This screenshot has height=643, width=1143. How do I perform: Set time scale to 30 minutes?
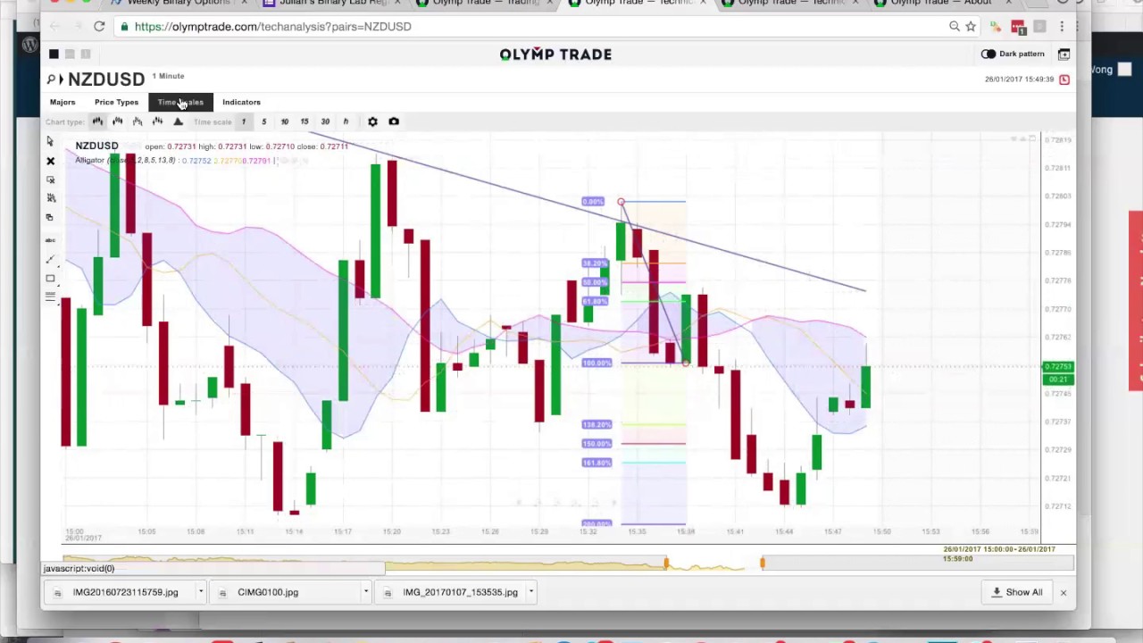click(x=325, y=121)
